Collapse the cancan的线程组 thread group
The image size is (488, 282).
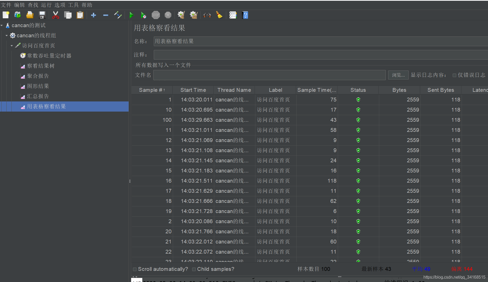click(7, 36)
